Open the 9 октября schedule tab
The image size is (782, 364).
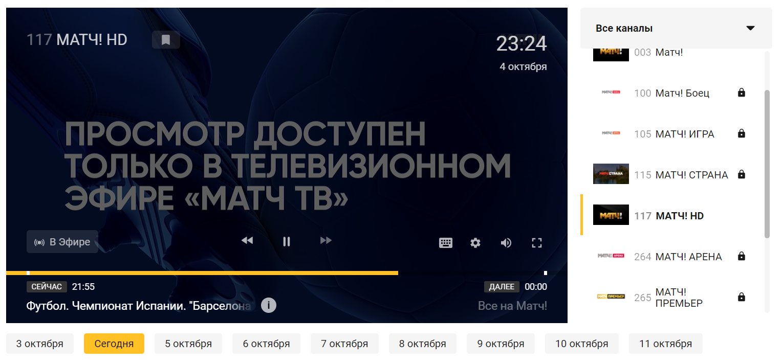point(501,344)
